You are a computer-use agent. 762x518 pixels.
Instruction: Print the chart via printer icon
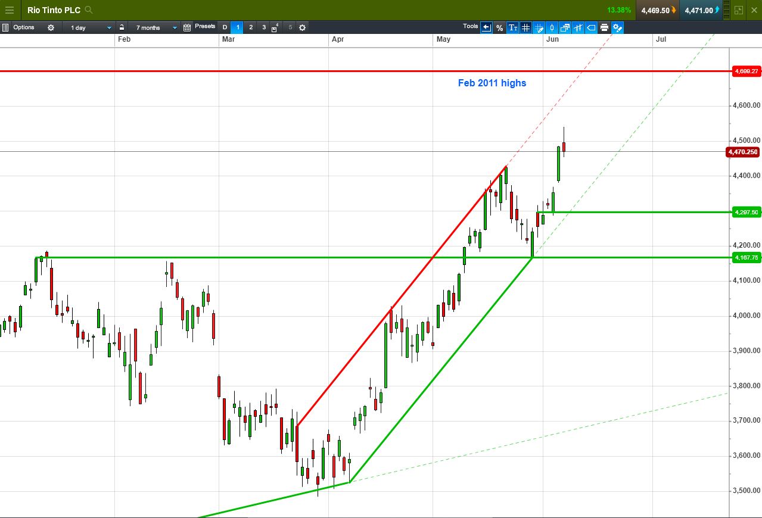[x=604, y=27]
